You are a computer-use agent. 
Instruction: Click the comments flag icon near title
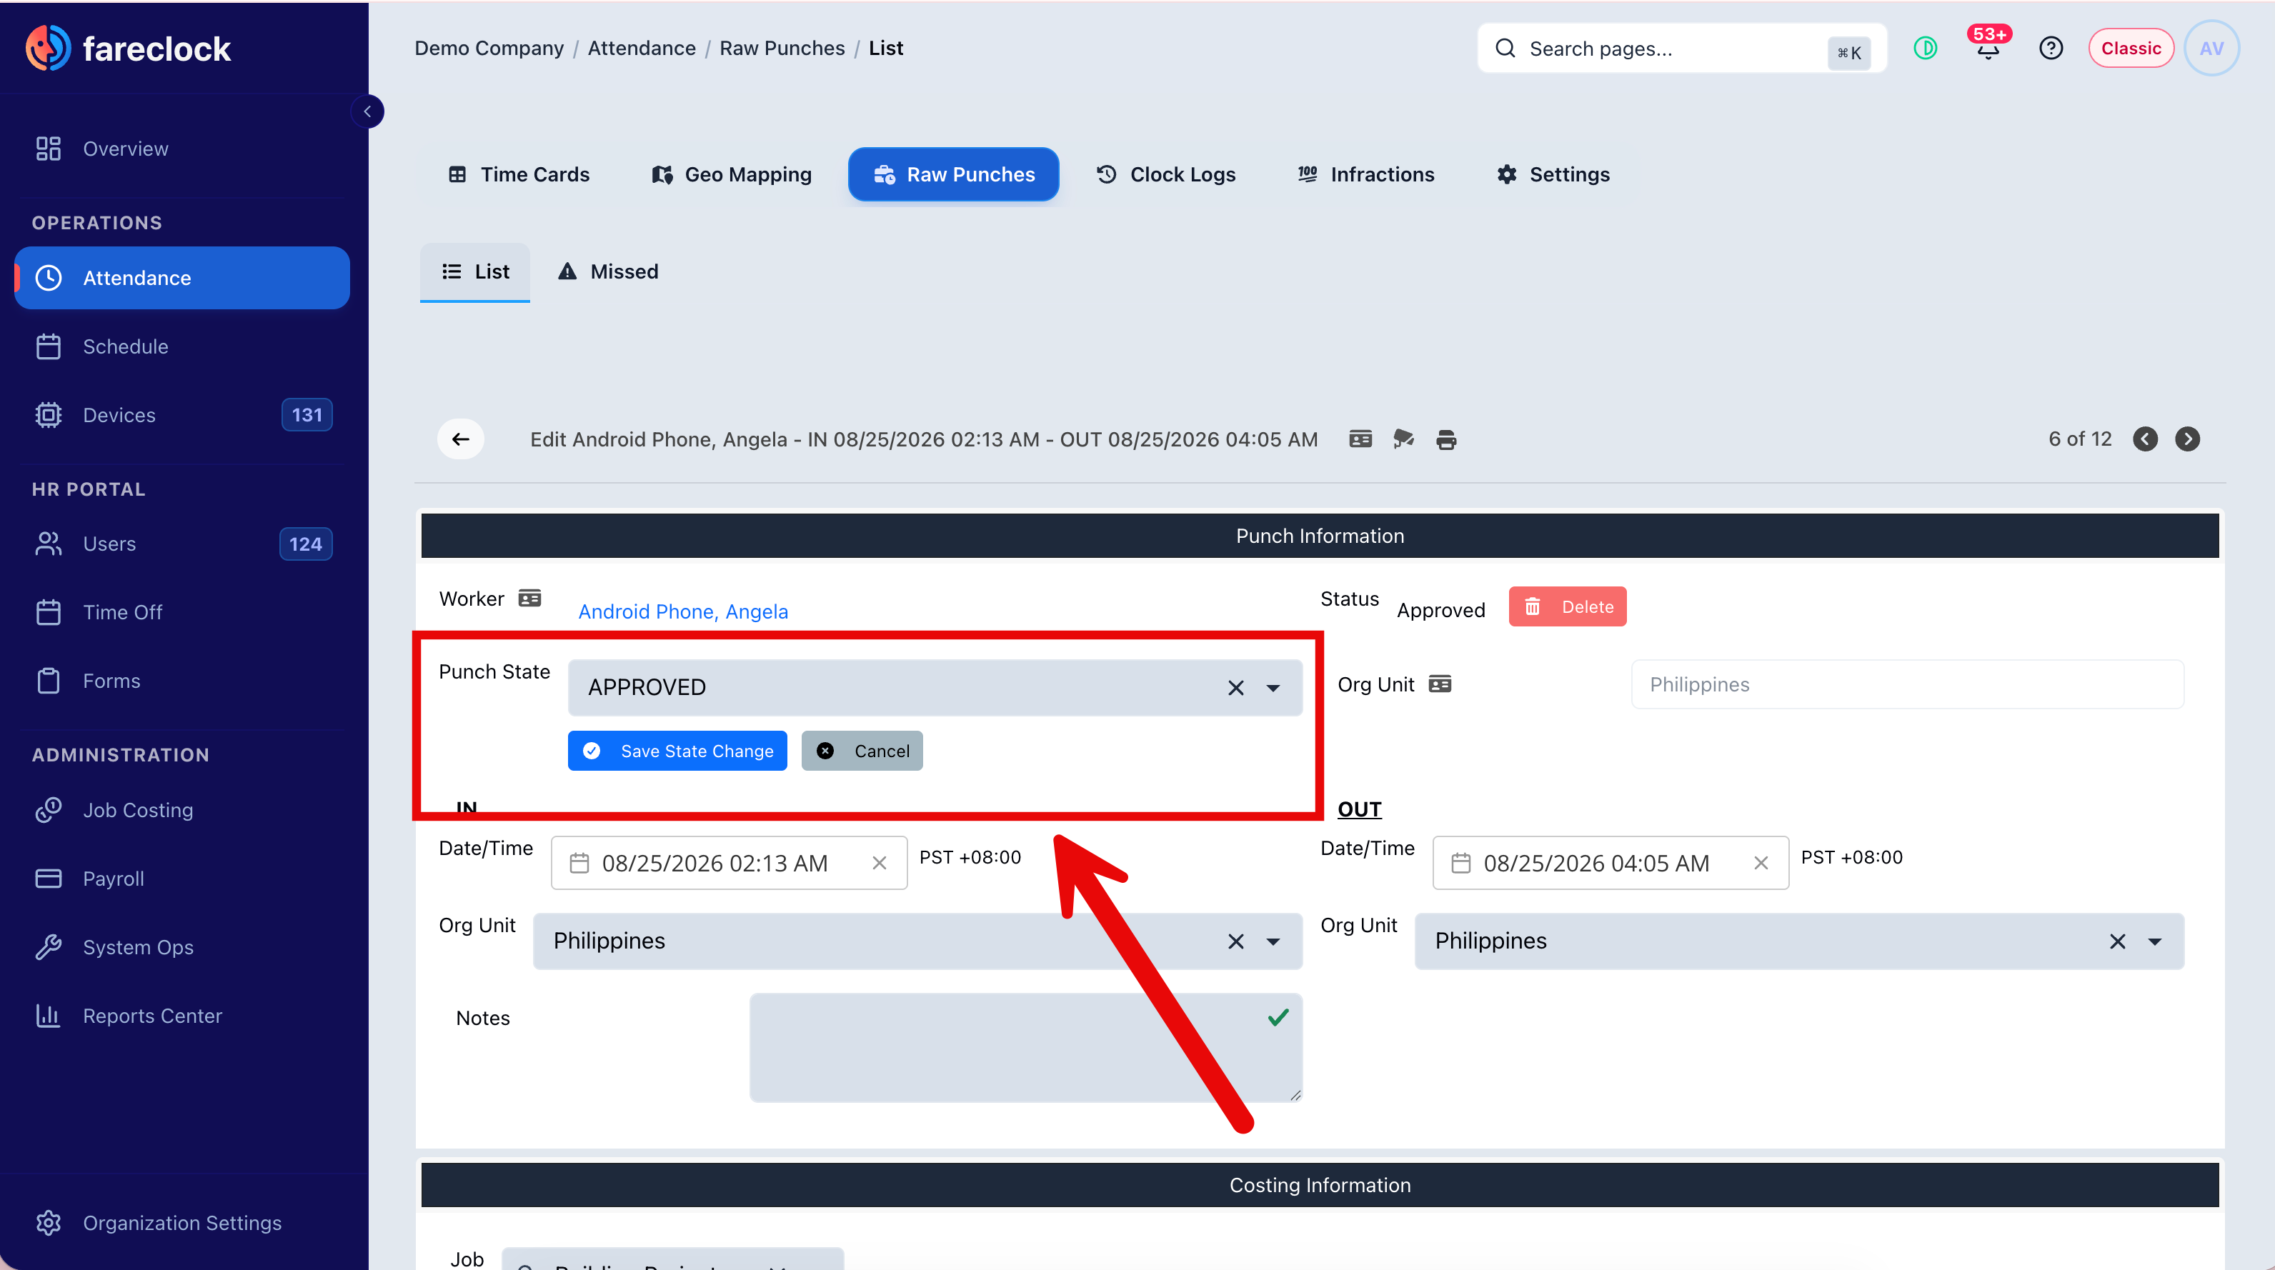click(1403, 439)
